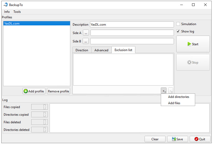
Task: Click the Side A path field
Action: point(132,33)
